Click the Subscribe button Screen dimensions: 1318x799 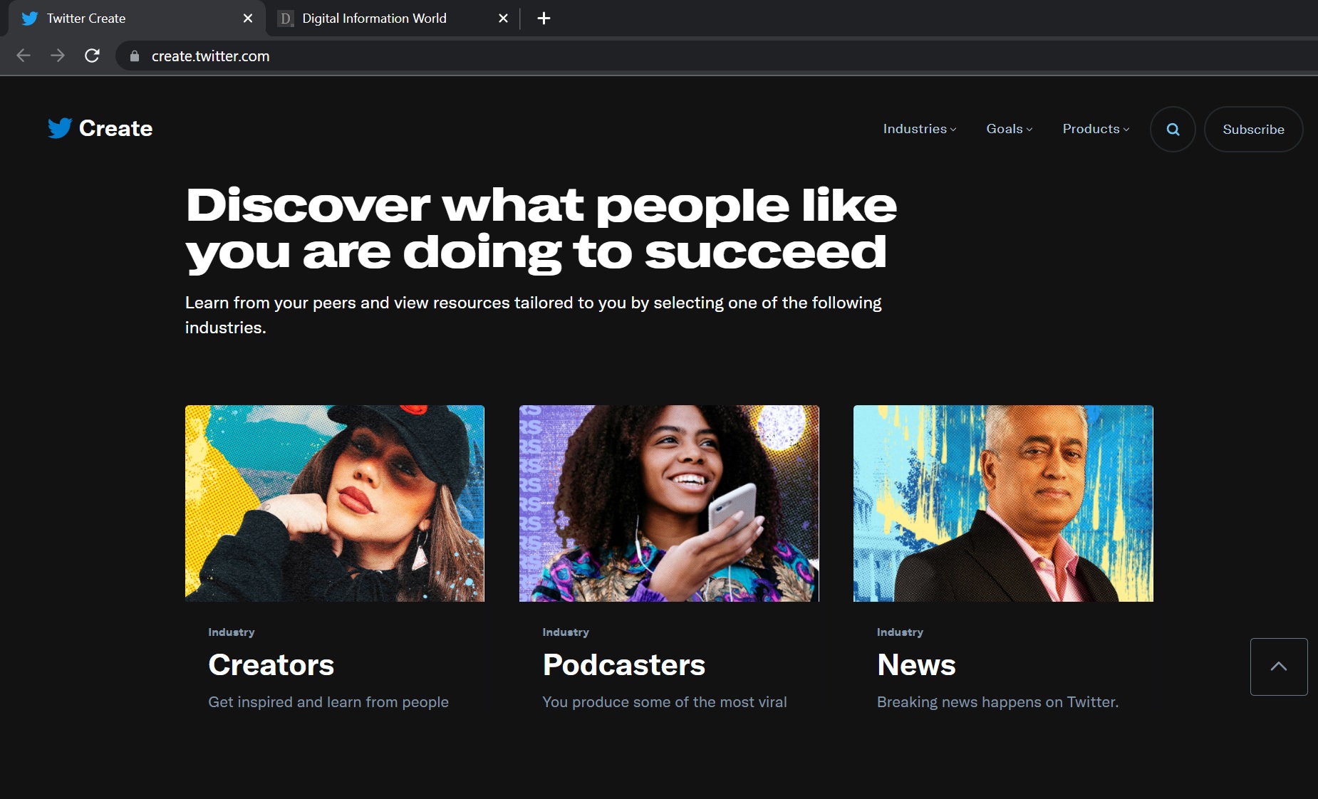pos(1253,129)
